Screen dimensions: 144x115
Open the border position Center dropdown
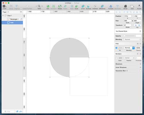pos(129,58)
